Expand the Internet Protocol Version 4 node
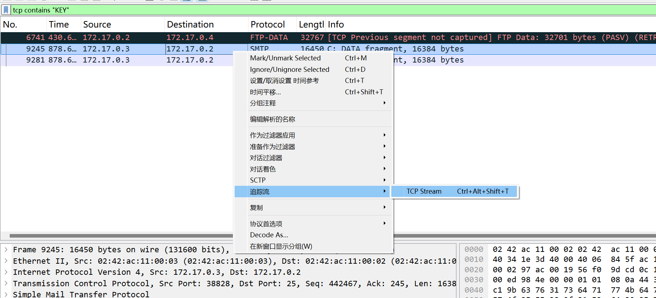This screenshot has width=656, height=298. coord(6,272)
